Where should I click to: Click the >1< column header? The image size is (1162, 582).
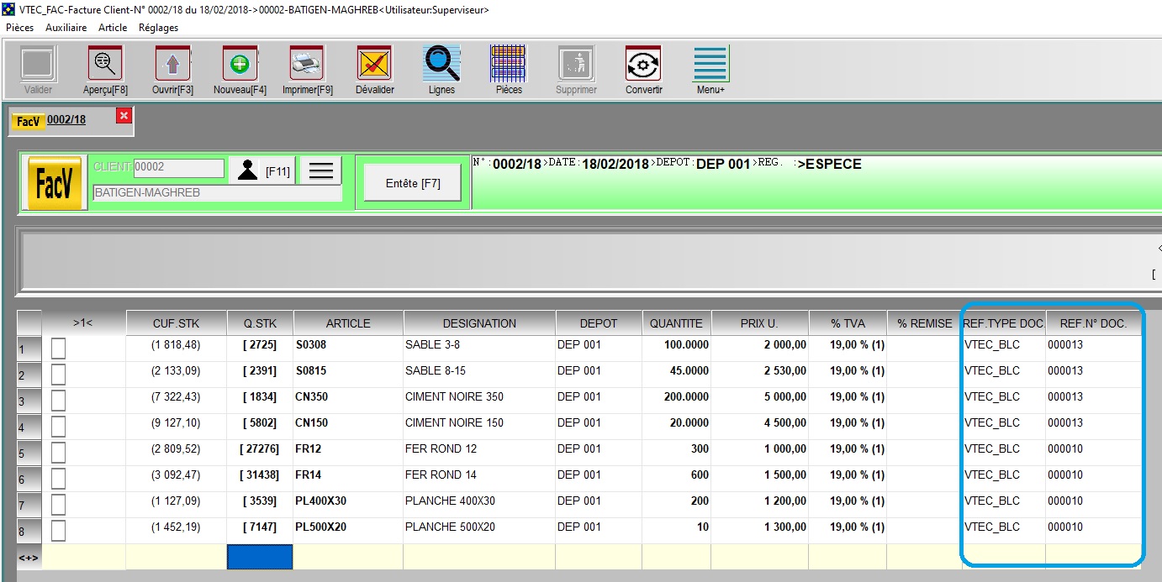click(84, 322)
